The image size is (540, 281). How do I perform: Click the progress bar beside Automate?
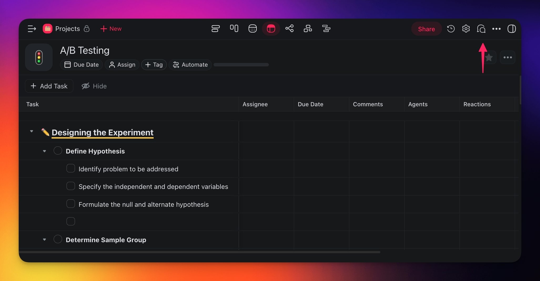(241, 65)
